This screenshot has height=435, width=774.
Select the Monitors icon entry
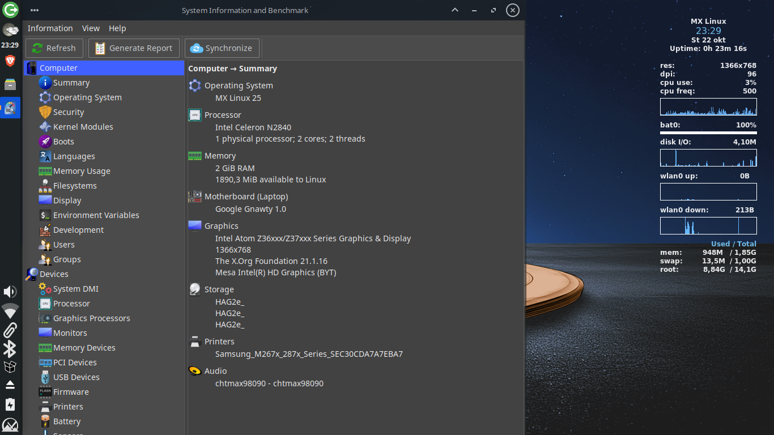pyautogui.click(x=45, y=333)
